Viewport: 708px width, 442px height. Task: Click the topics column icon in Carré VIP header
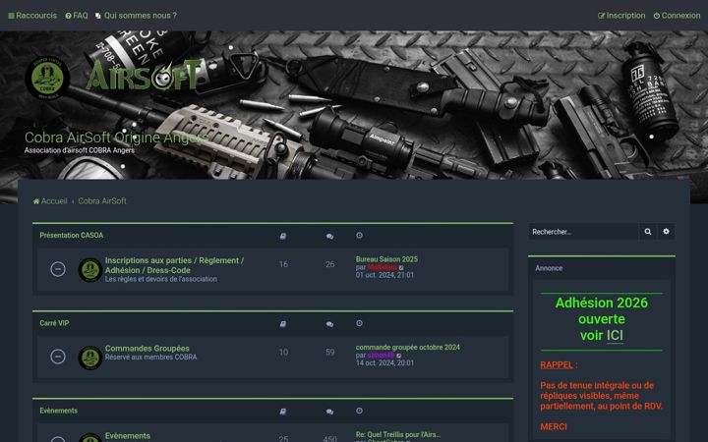tap(283, 324)
